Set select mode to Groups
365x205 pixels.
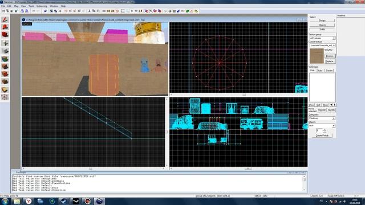[x=322, y=20]
